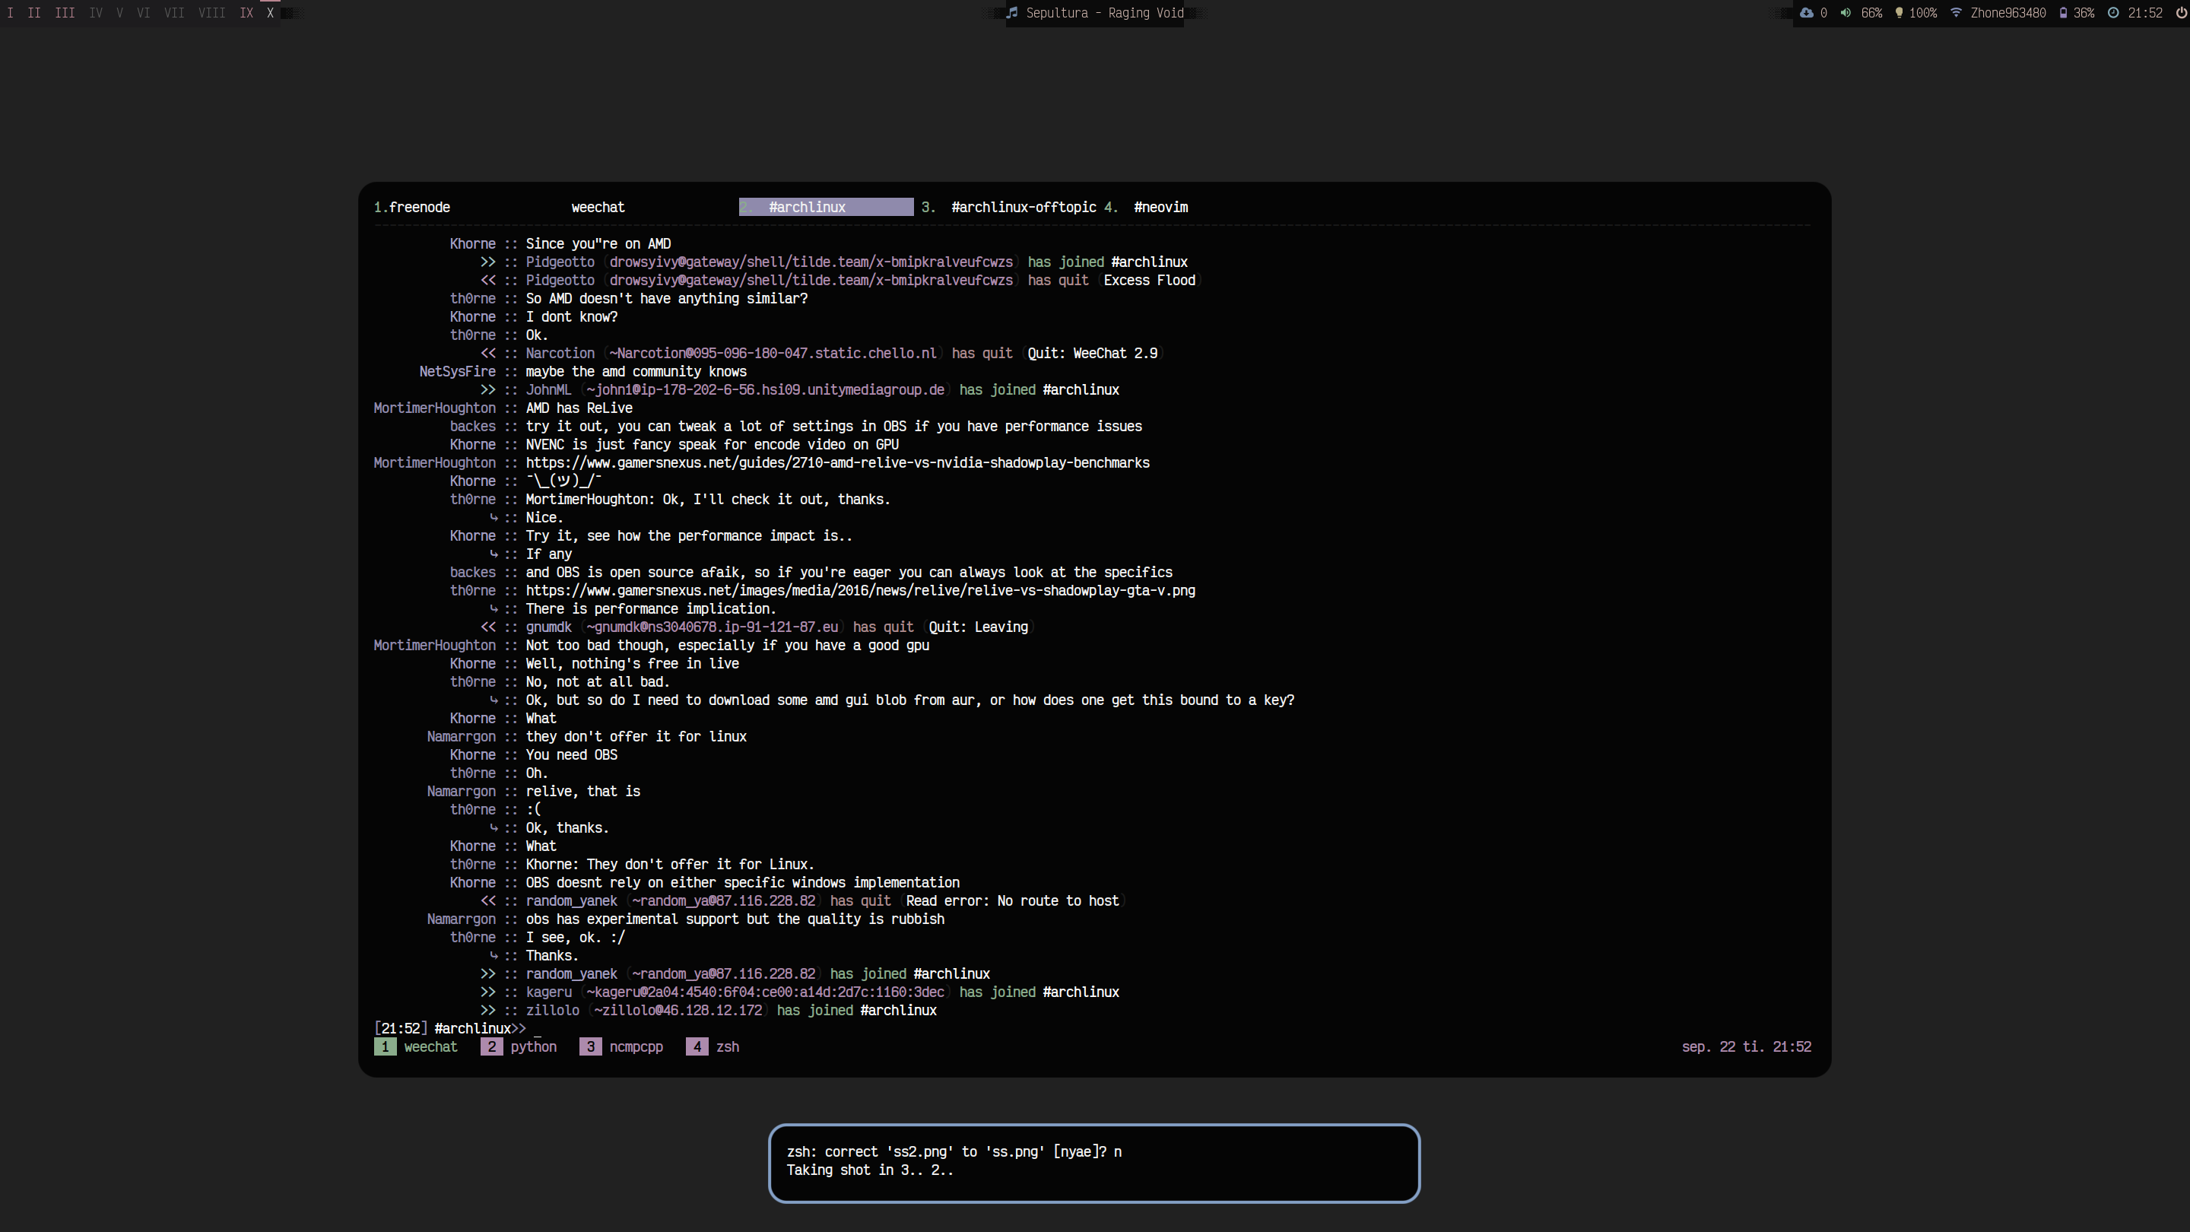The image size is (2190, 1232).
Task: Click the music note now-playing icon
Action: pyautogui.click(x=1011, y=13)
